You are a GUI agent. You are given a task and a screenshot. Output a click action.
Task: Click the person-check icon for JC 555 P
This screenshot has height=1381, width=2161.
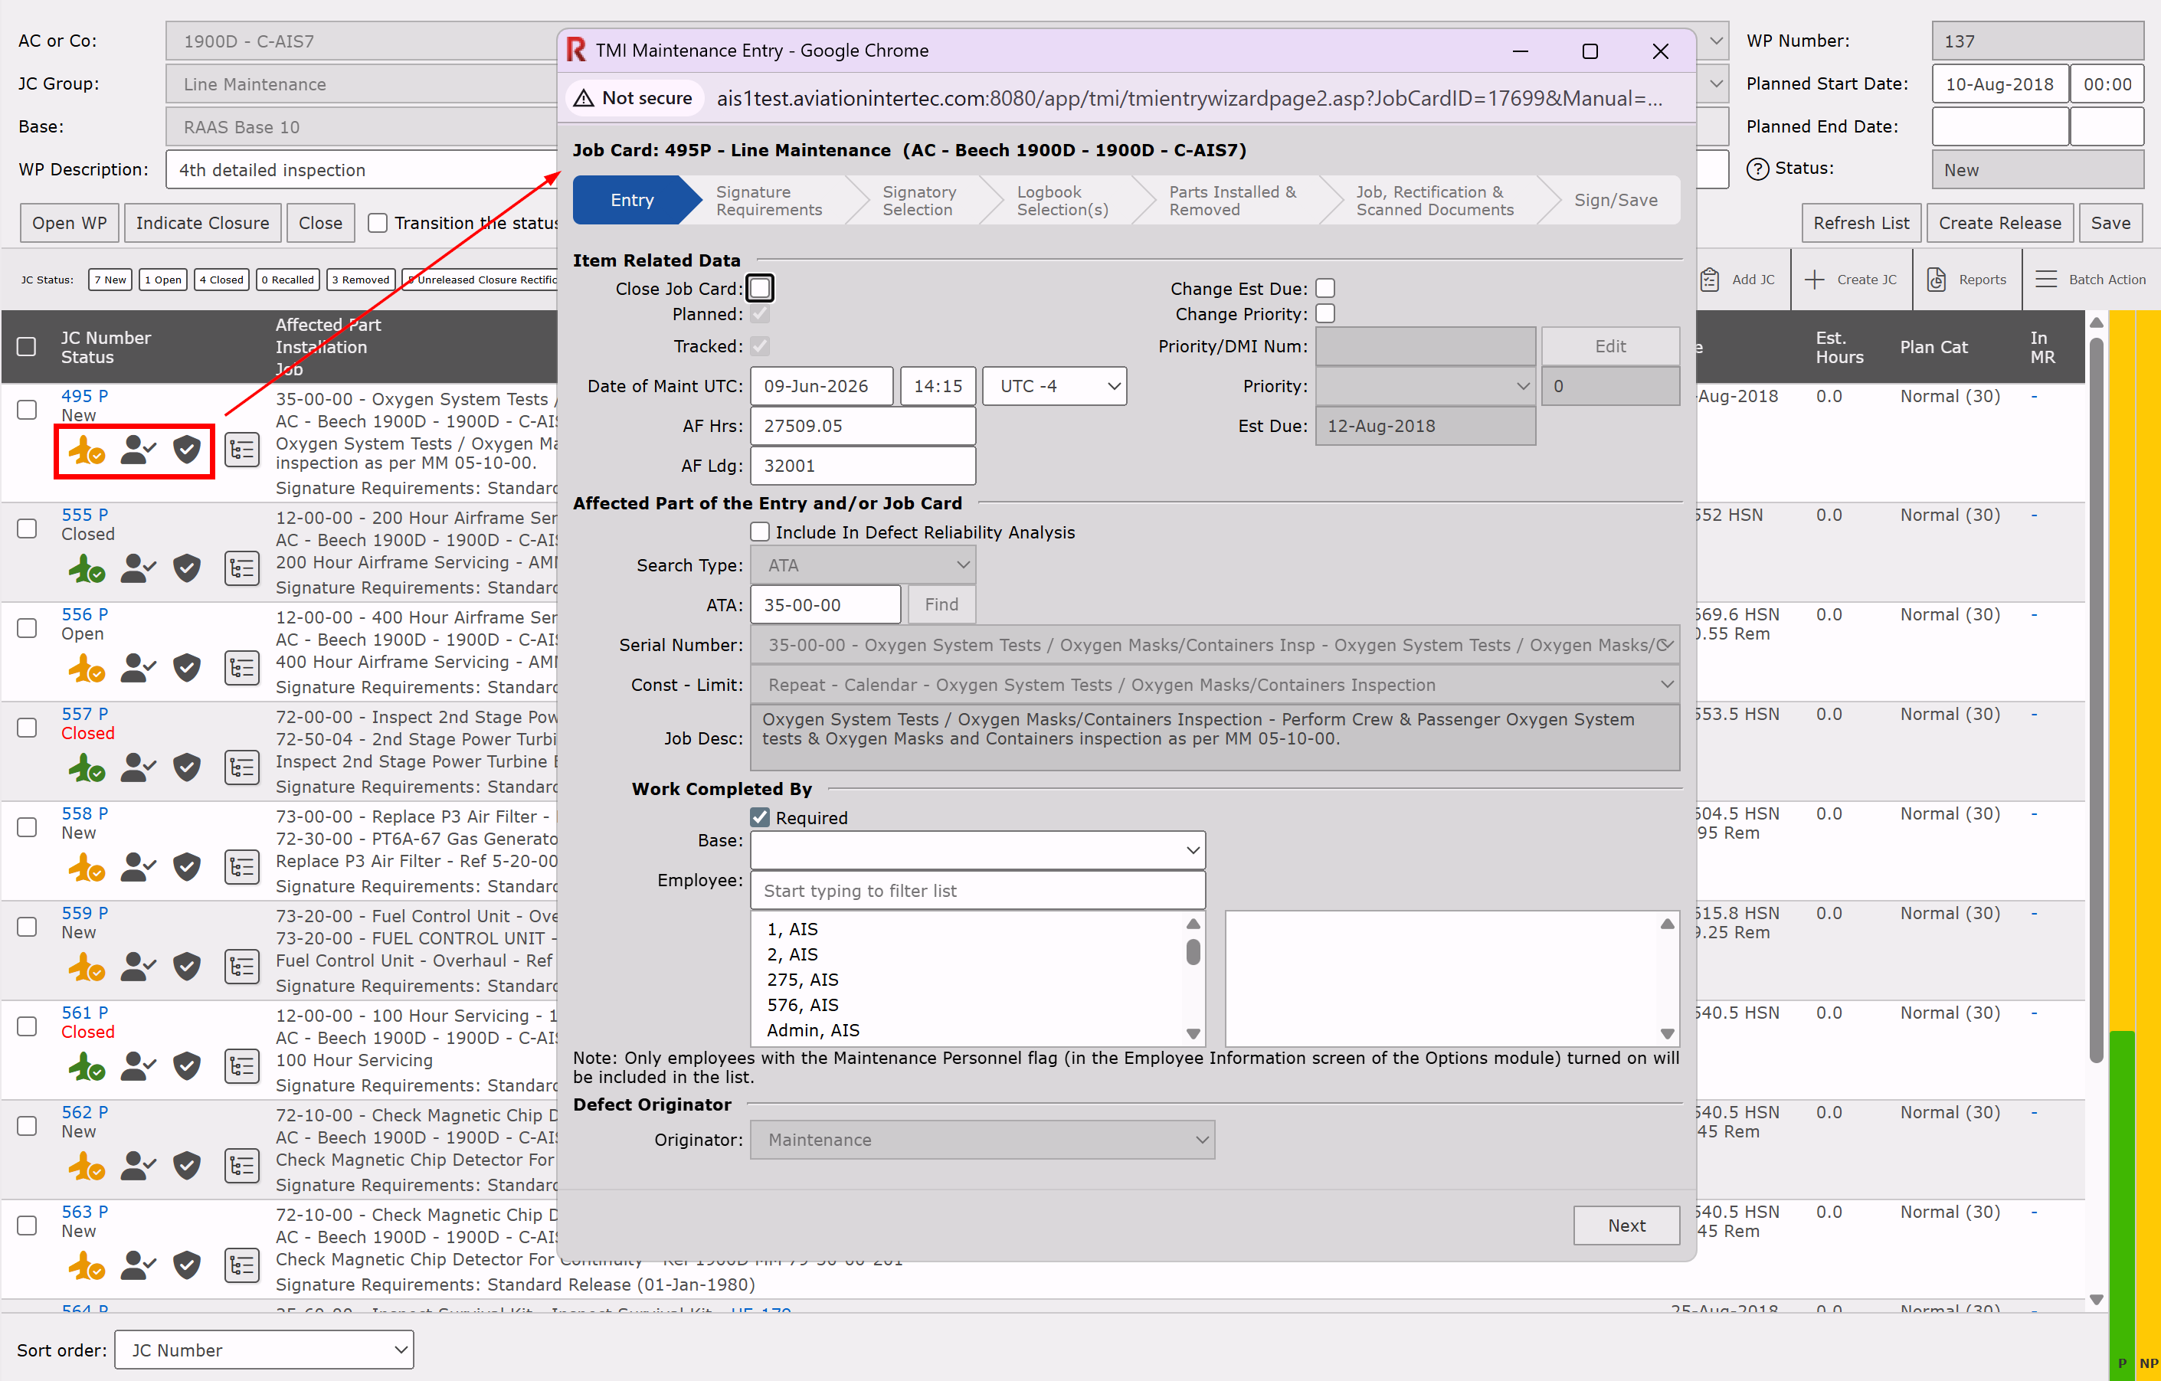138,568
